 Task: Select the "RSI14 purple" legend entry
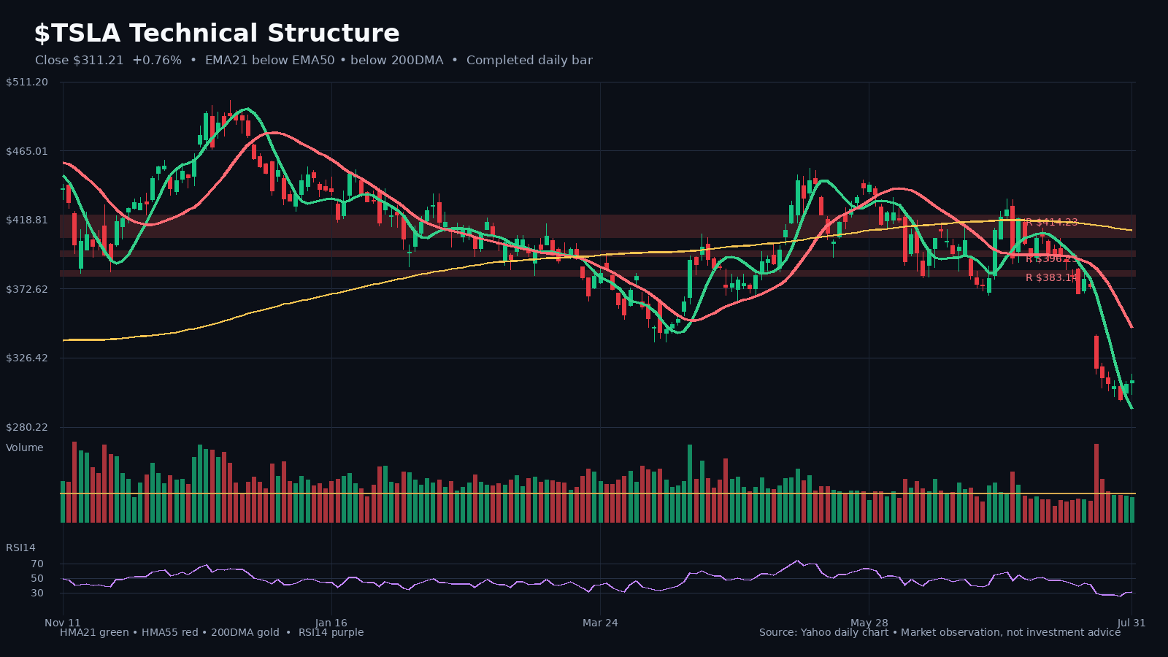click(331, 632)
